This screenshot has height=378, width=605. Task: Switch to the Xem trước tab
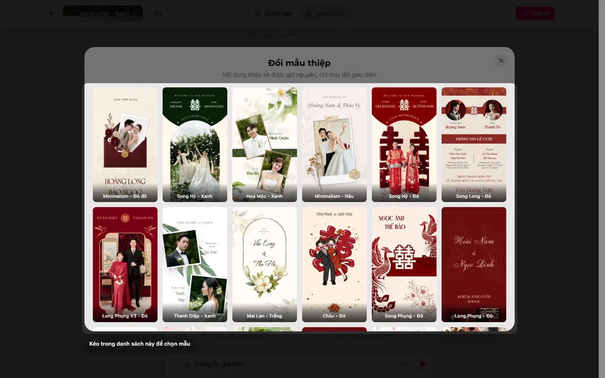[x=325, y=13]
